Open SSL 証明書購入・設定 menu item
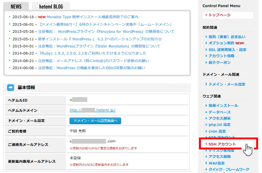Viewport: 262px width, 173px height. [x=227, y=50]
